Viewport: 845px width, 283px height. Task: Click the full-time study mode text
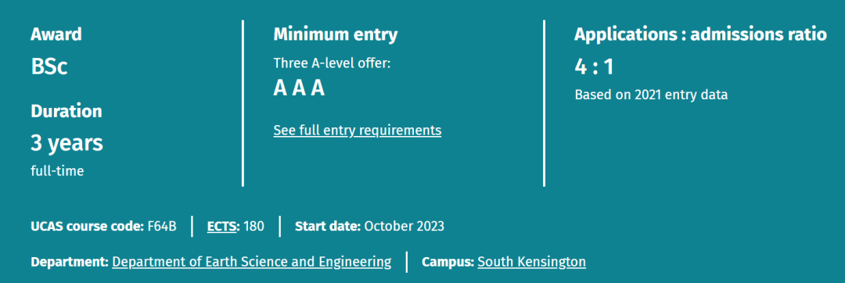tap(57, 172)
